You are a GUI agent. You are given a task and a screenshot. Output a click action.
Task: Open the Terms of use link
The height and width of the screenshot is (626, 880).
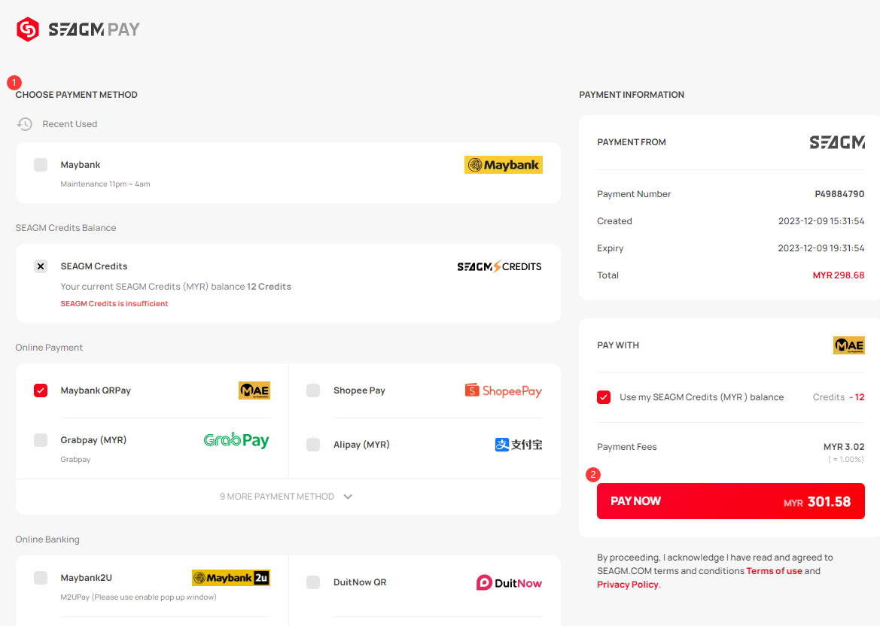click(775, 571)
